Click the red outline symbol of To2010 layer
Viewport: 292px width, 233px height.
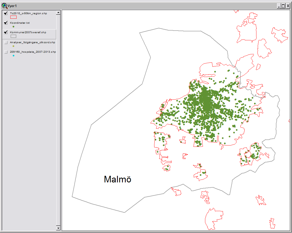pos(13,17)
